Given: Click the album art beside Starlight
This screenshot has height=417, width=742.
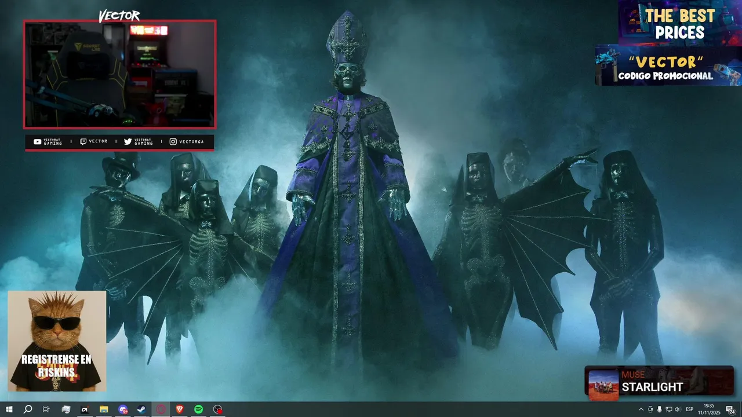Looking at the screenshot, I should [x=602, y=384].
